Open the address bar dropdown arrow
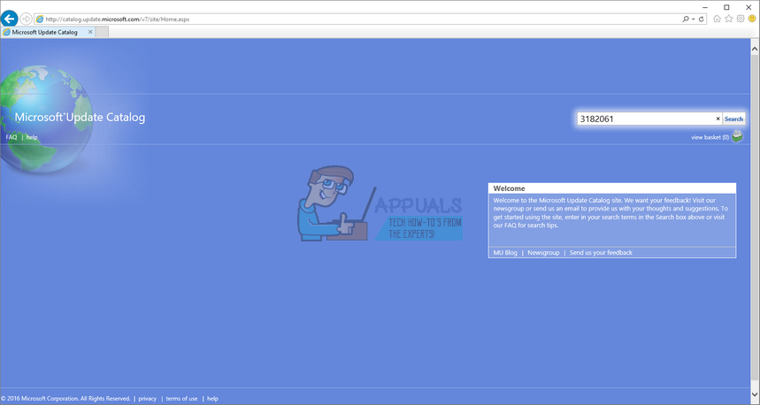Image resolution: width=760 pixels, height=405 pixels. coord(693,19)
